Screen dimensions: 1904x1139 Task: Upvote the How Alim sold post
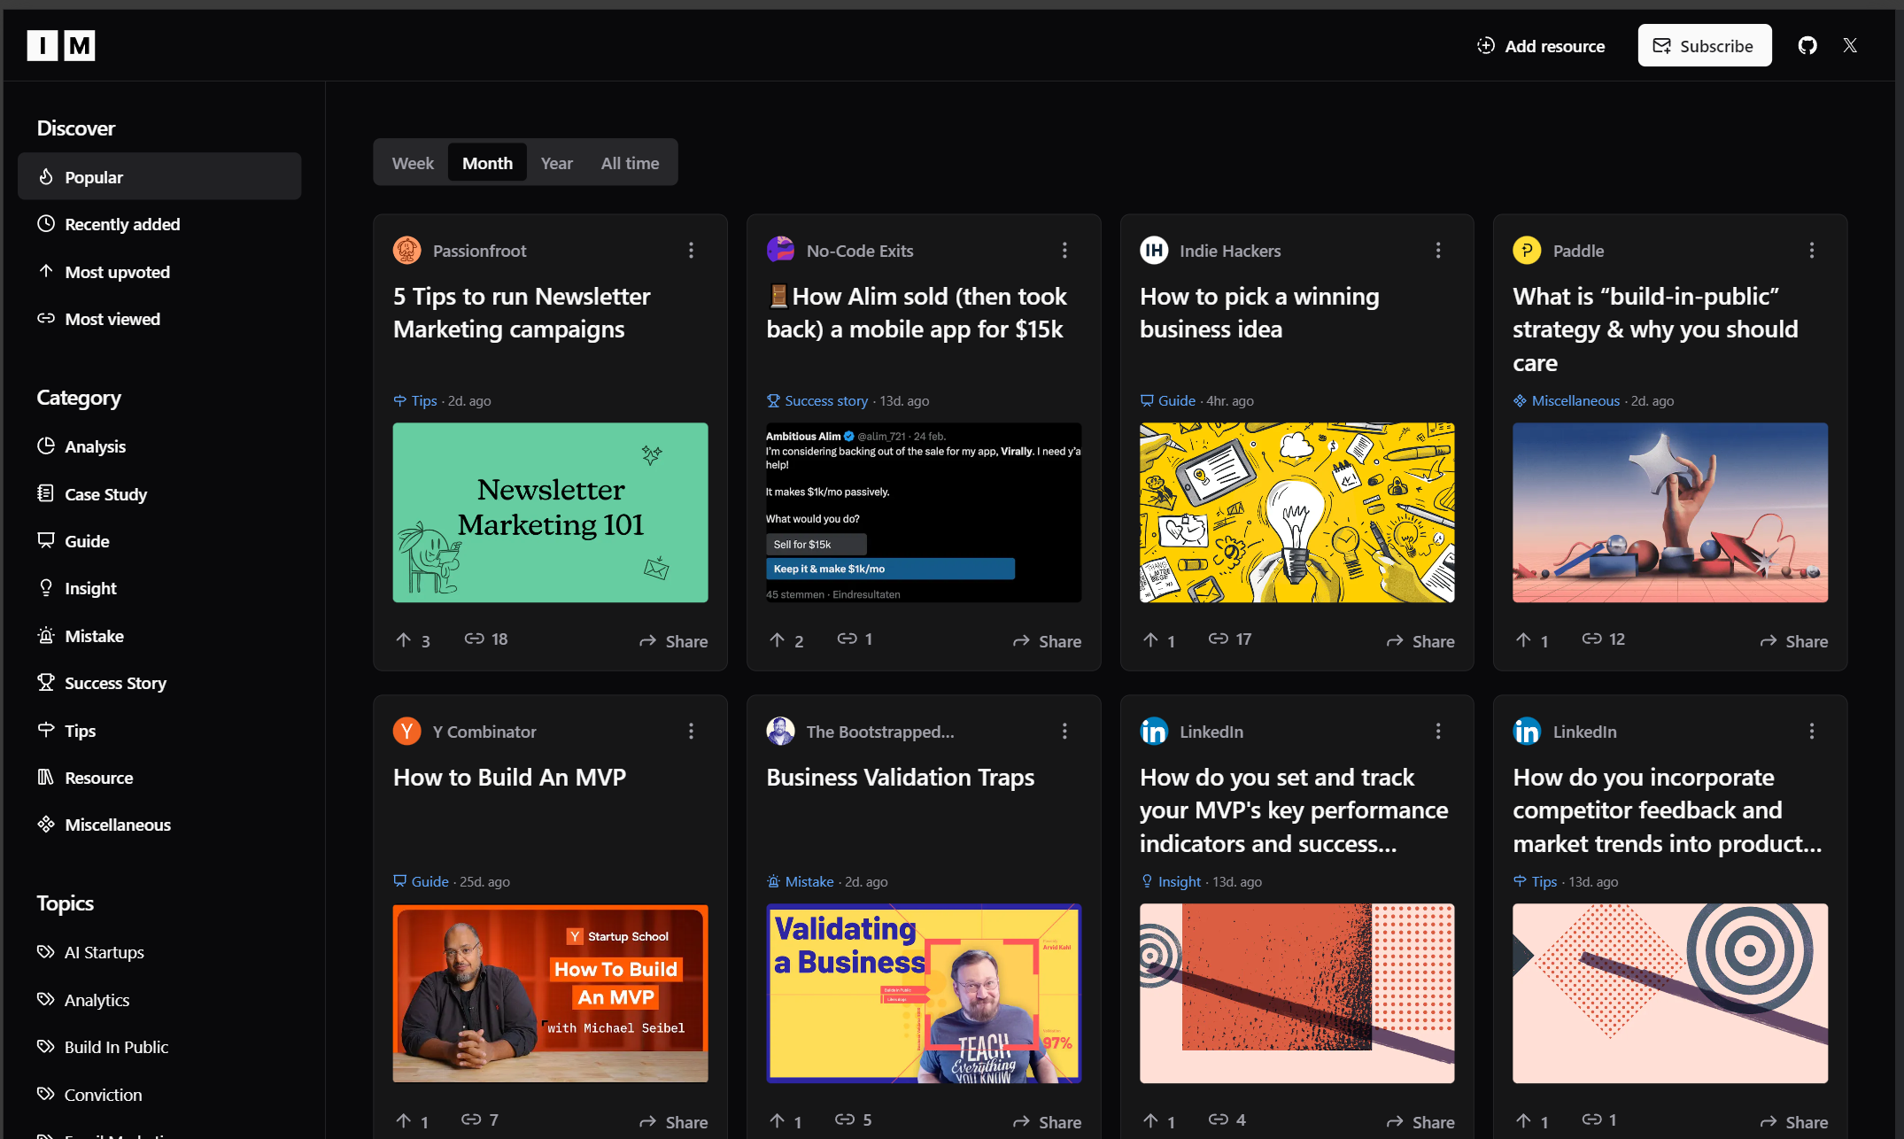tap(786, 639)
